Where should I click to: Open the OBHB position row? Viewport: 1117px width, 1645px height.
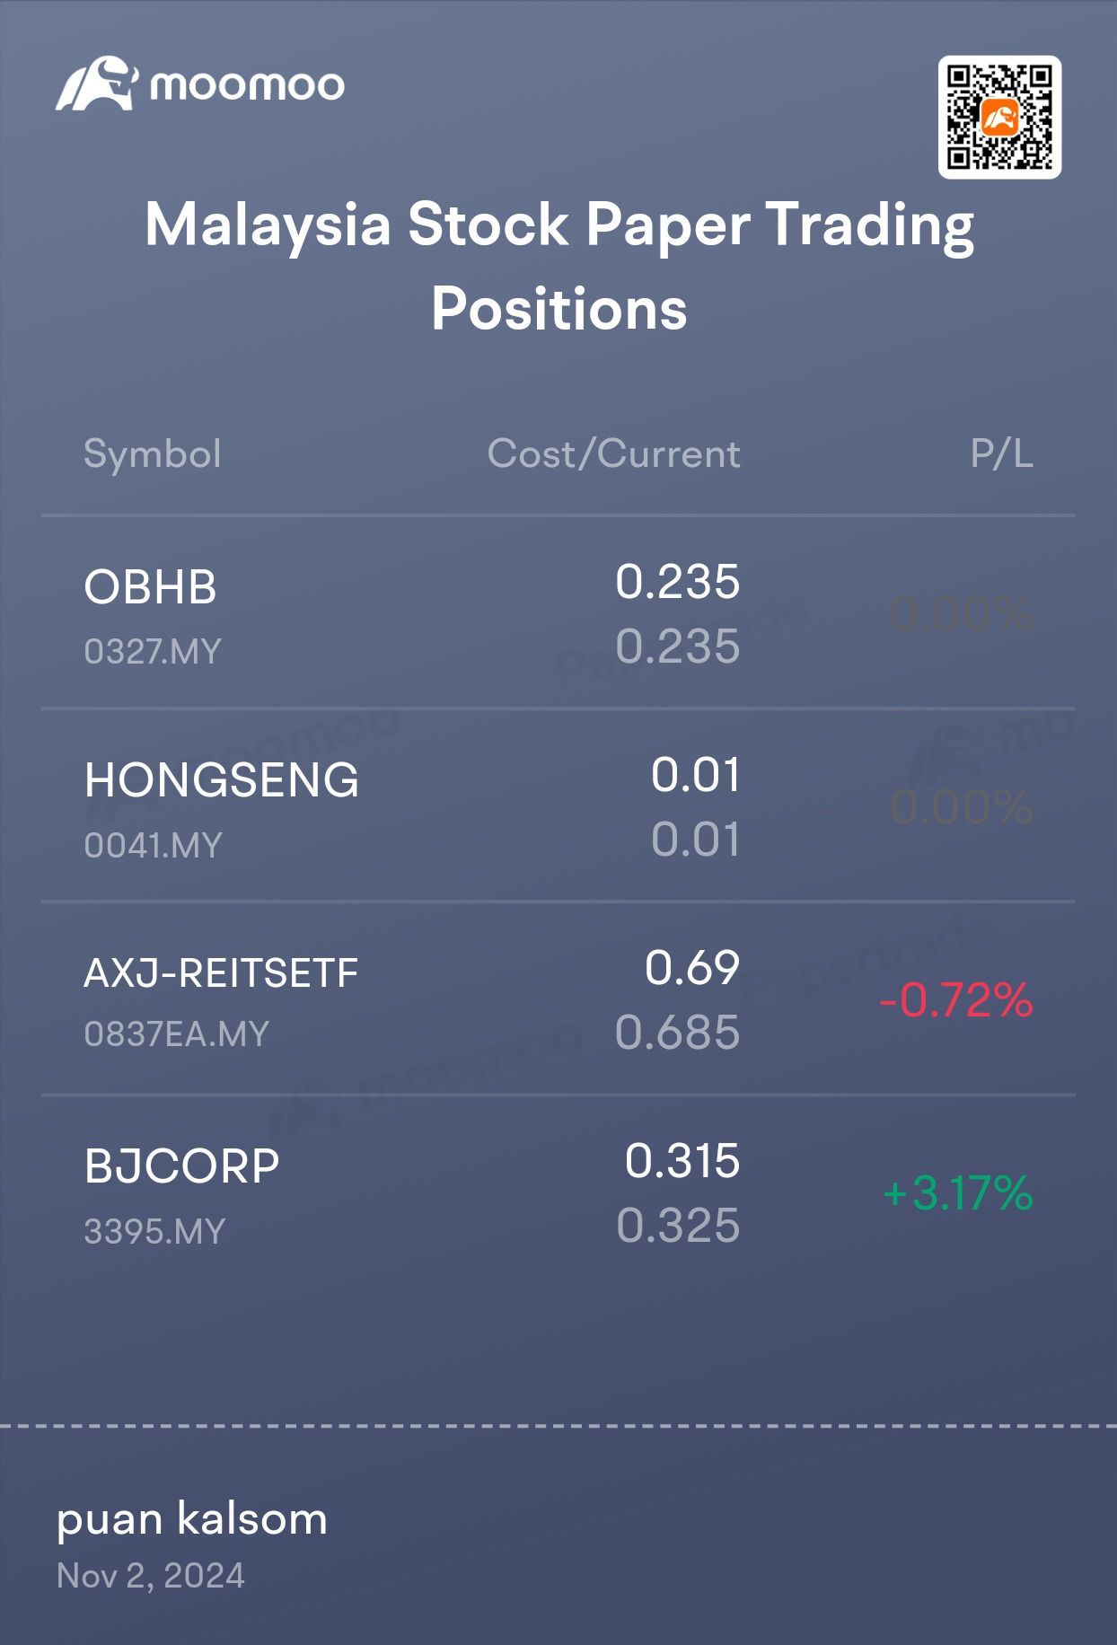click(x=558, y=613)
